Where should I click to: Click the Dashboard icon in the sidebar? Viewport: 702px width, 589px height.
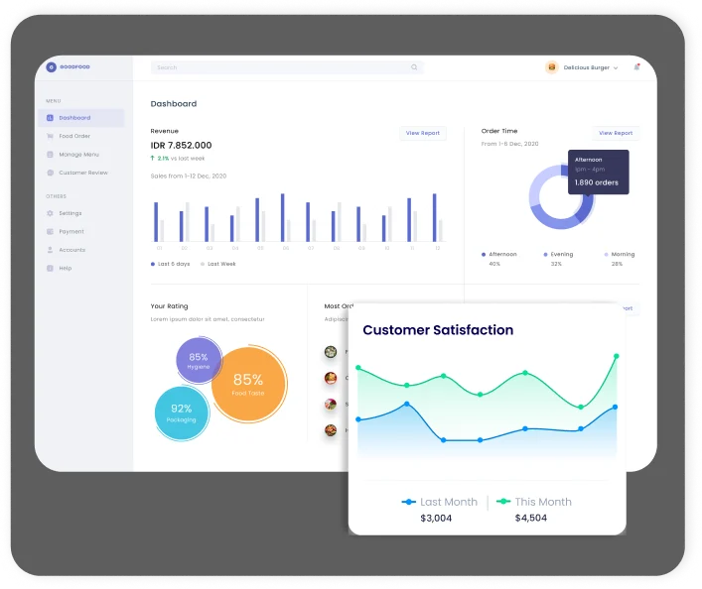click(x=51, y=118)
